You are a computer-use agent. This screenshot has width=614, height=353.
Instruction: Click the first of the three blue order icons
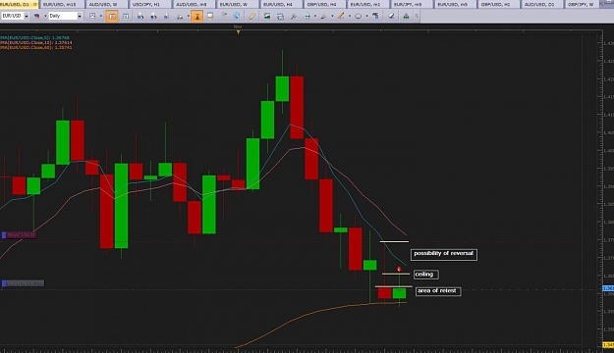[x=140, y=16]
